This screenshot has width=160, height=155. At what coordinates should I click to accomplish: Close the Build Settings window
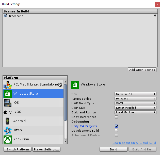point(157,5)
